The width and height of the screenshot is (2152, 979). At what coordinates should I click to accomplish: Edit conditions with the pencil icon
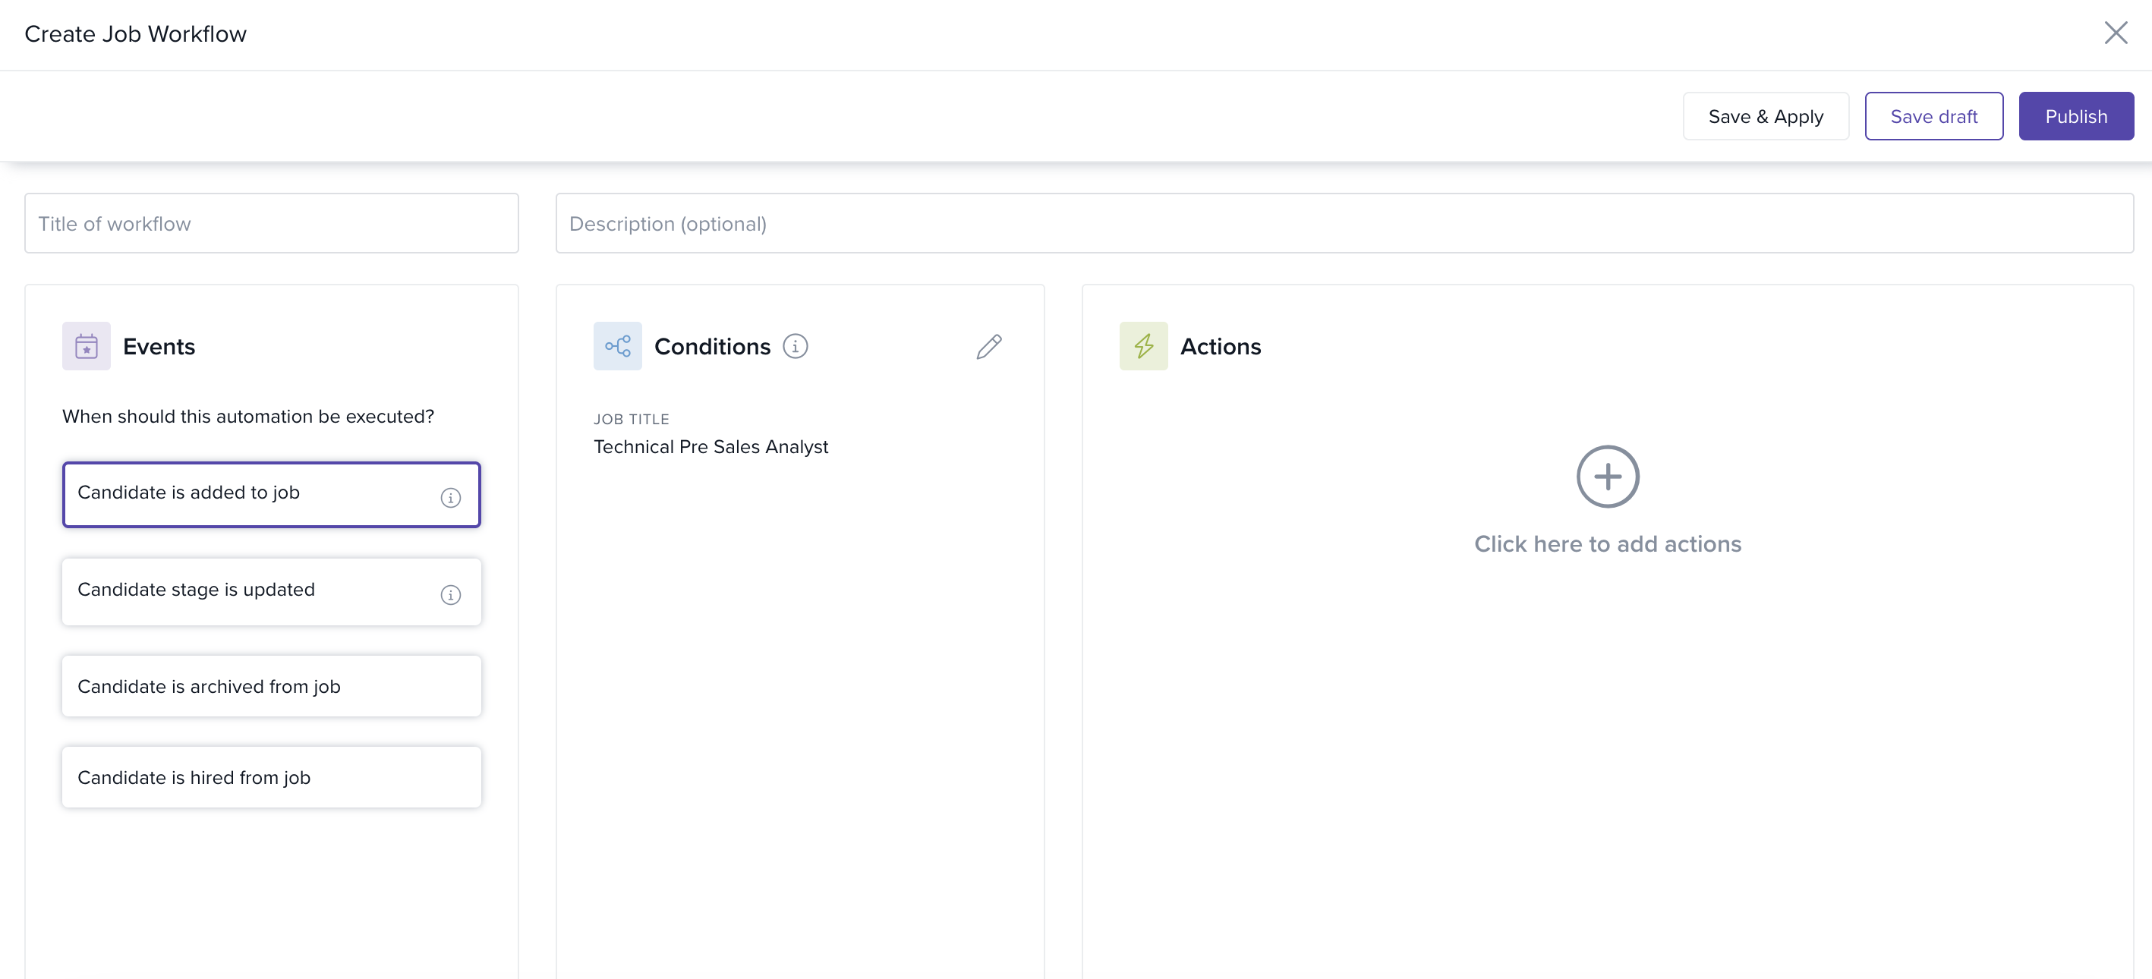point(988,347)
